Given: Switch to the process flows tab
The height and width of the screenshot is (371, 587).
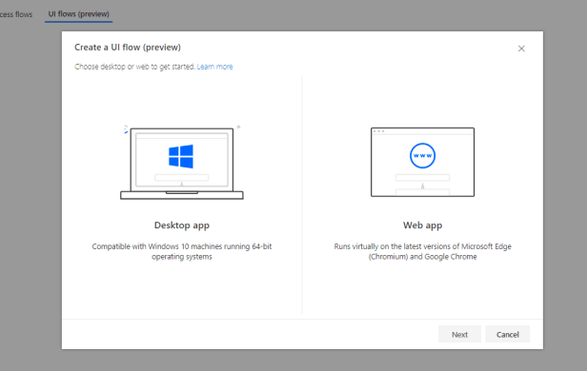Looking at the screenshot, I should [x=16, y=14].
